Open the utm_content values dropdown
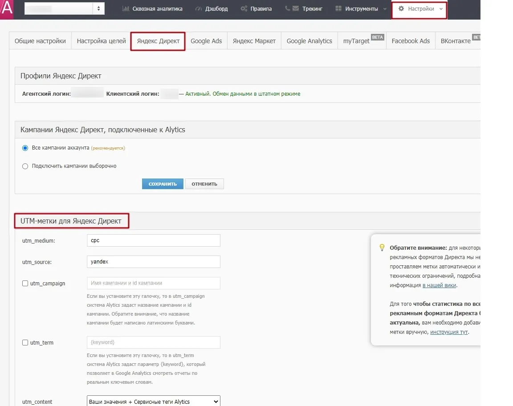 (154, 402)
